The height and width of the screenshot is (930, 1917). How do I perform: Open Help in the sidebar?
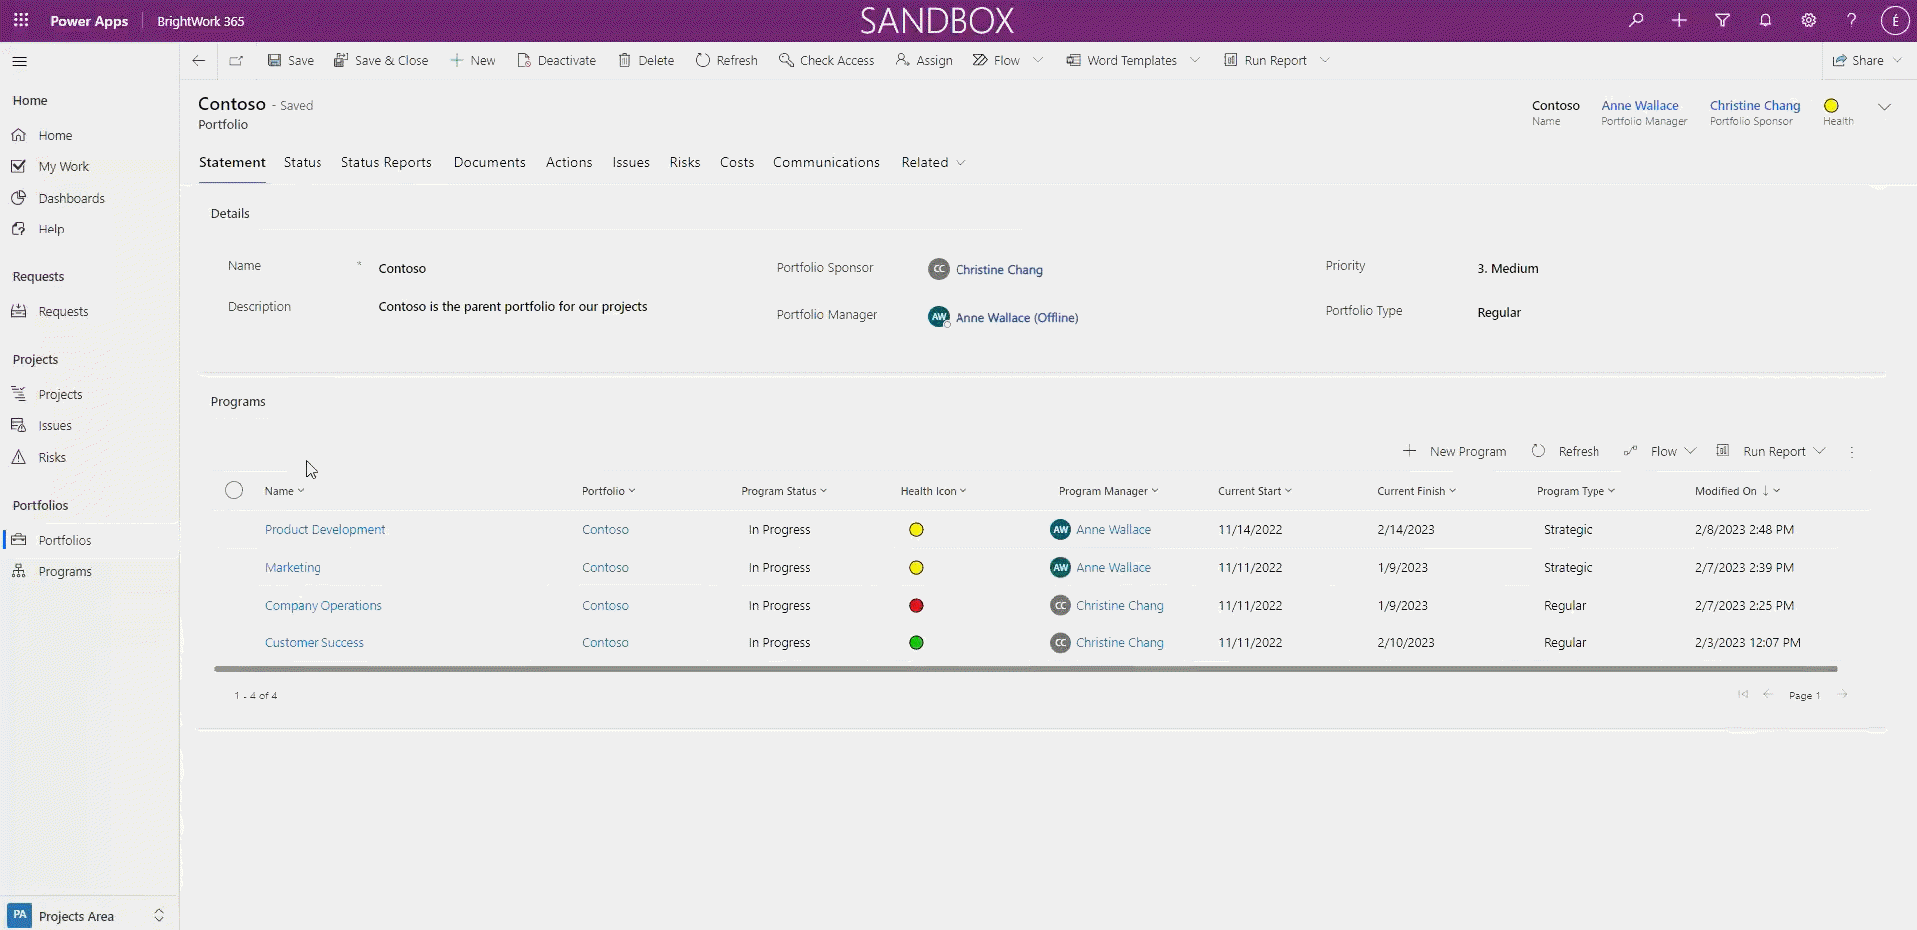[51, 230]
